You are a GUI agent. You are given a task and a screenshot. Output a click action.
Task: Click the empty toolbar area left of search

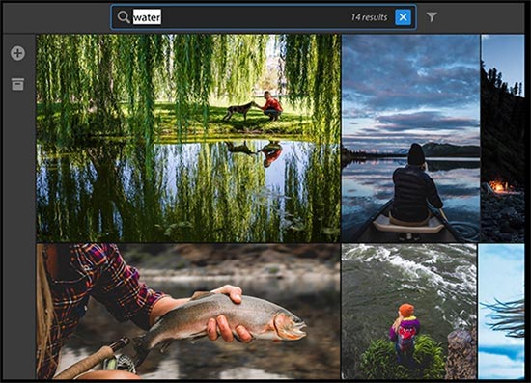(56, 17)
